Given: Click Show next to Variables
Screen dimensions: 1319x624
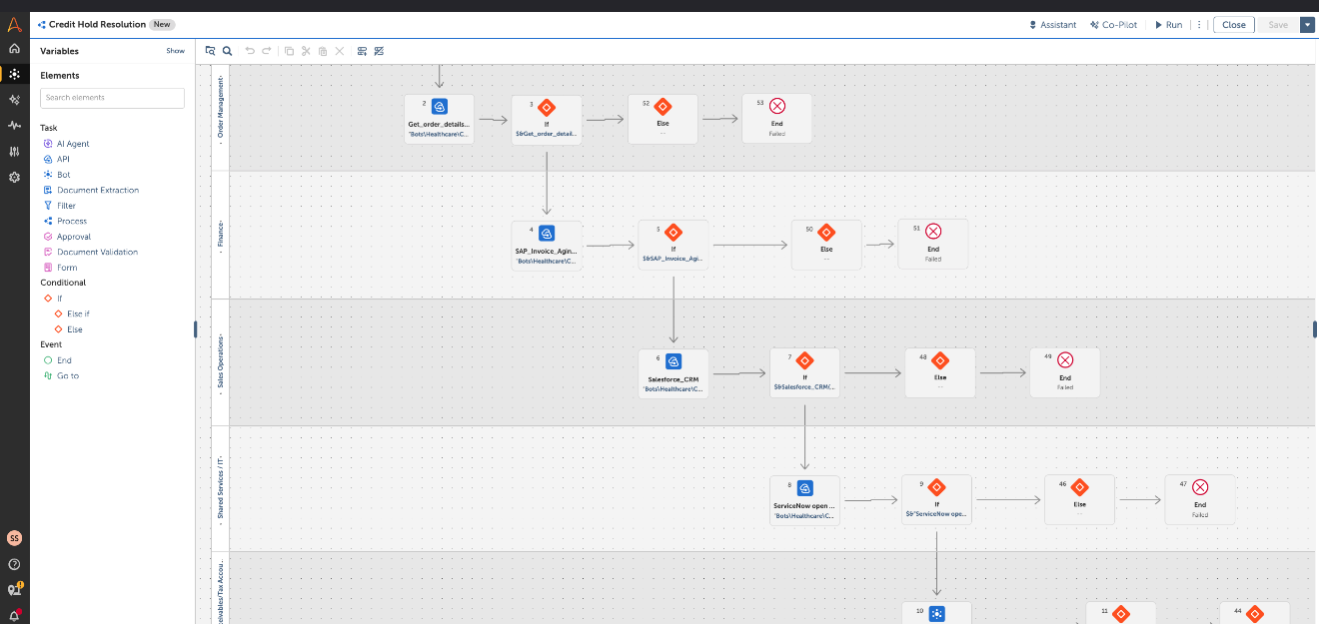Looking at the screenshot, I should coord(175,51).
